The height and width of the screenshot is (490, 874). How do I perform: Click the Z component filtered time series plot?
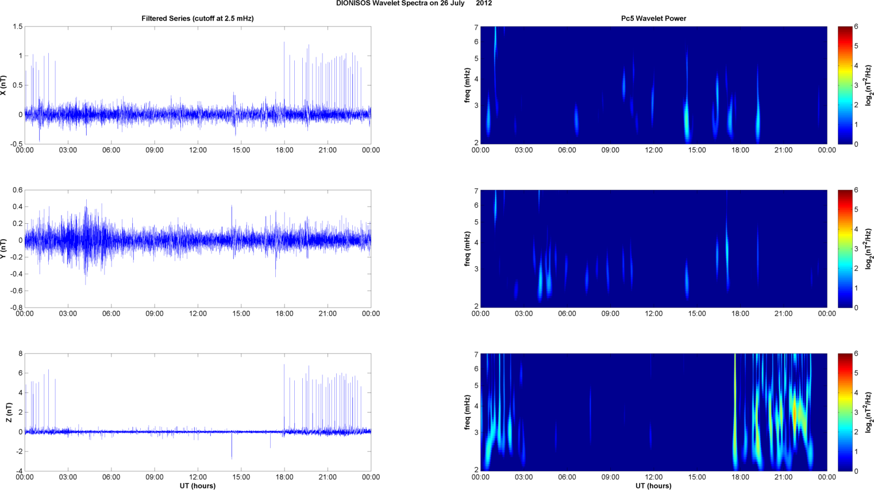[198, 412]
